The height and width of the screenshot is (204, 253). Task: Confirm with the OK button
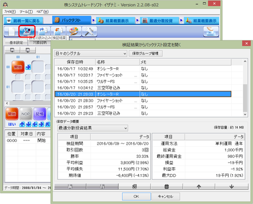pyautogui.click(x=137, y=197)
